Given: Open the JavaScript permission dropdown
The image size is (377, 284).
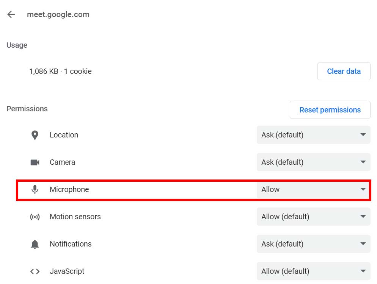Looking at the screenshot, I should coord(314,271).
